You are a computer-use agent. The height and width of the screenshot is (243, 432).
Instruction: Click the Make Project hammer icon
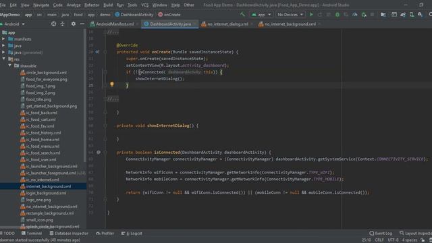tap(243, 14)
